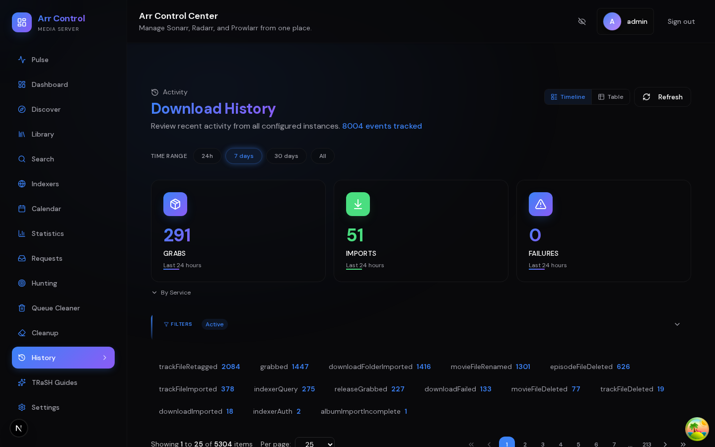Open Queue Cleaner
Image resolution: width=715 pixels, height=447 pixels.
coord(63,308)
